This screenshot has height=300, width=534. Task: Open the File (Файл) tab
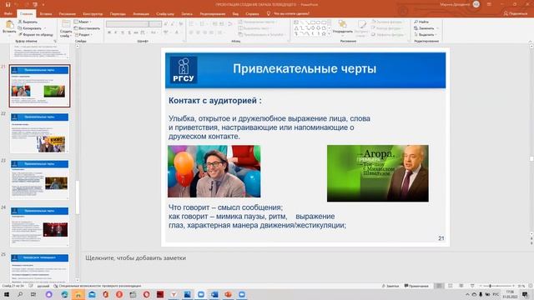click(x=8, y=14)
